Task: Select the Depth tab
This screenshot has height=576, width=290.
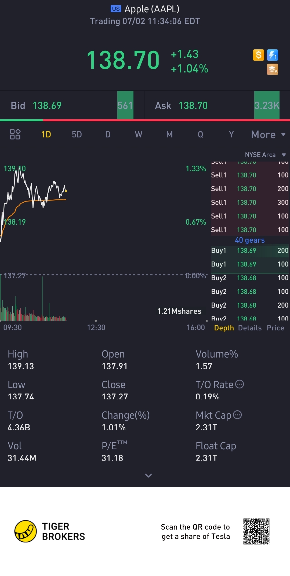Action: [x=224, y=328]
